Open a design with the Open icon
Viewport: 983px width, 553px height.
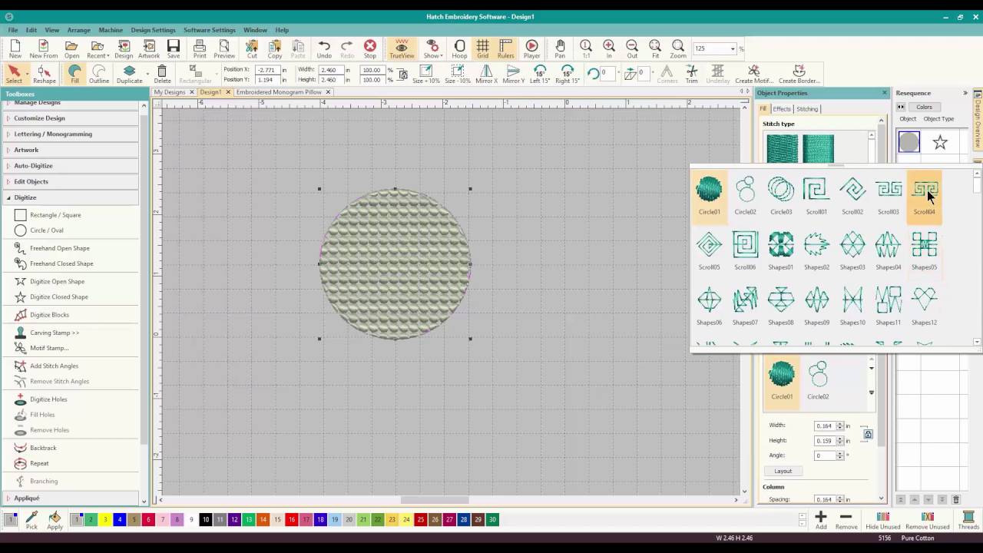coord(71,49)
